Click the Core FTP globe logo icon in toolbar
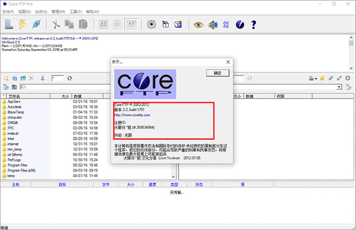This screenshot has width=356, height=230. click(x=240, y=24)
